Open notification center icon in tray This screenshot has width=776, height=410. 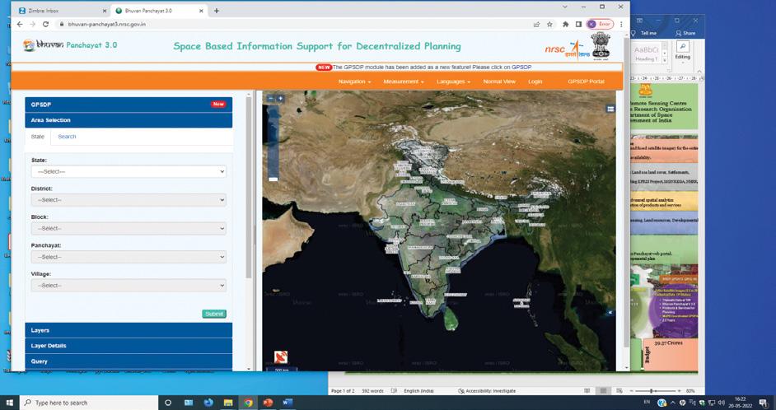pyautogui.click(x=763, y=403)
